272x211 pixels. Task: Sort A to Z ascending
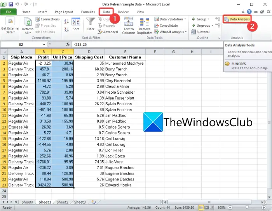pos(66,21)
